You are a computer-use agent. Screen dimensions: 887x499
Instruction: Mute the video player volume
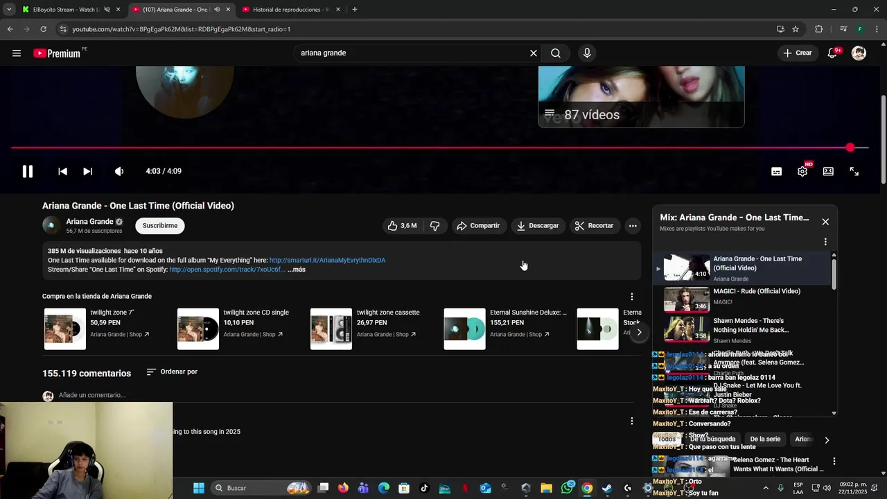119,171
